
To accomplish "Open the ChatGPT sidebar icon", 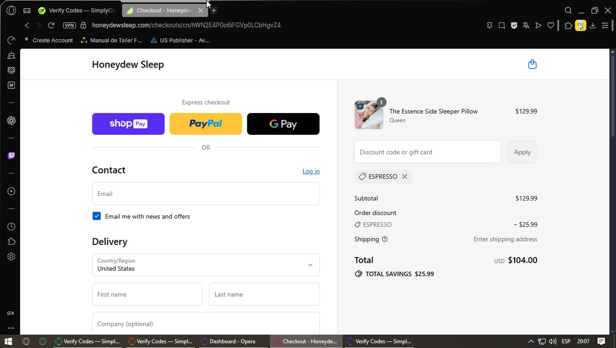I will point(11,120).
